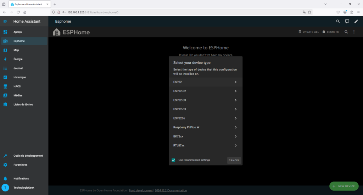The width and height of the screenshot is (363, 195).
Task: Expand the RTL87xx chevron arrow
Action: (x=236, y=145)
